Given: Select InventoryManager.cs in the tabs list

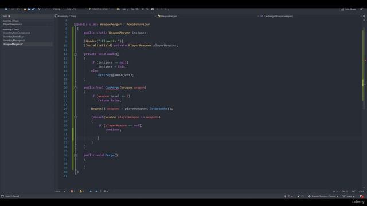Looking at the screenshot, I should pos(14,41).
